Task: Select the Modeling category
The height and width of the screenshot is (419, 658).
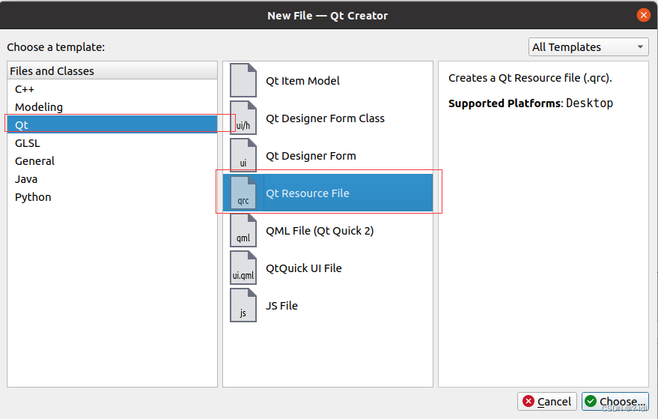Action: pyautogui.click(x=112, y=107)
